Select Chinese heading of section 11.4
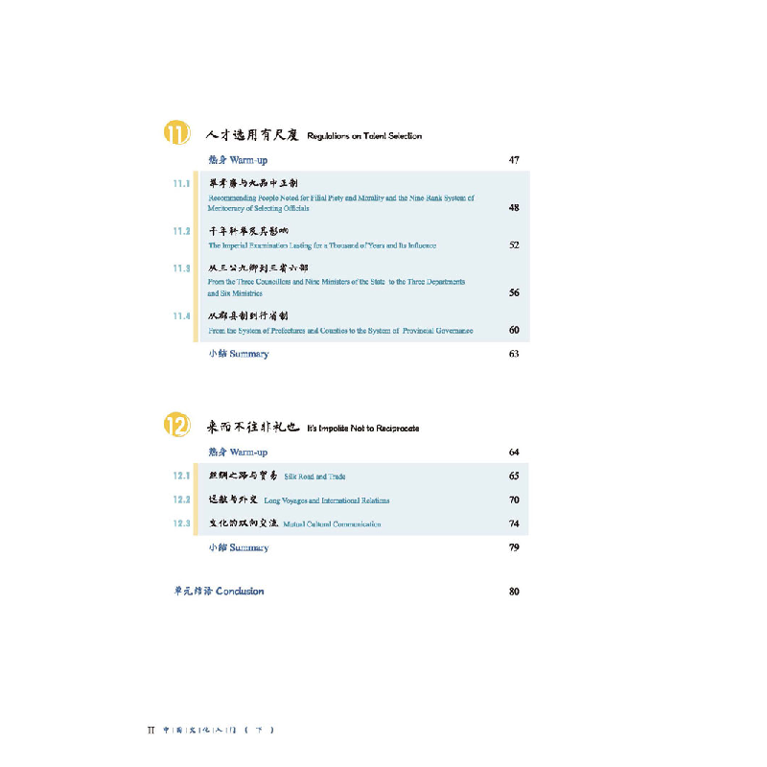Image resolution: width=767 pixels, height=767 pixels. 248,316
